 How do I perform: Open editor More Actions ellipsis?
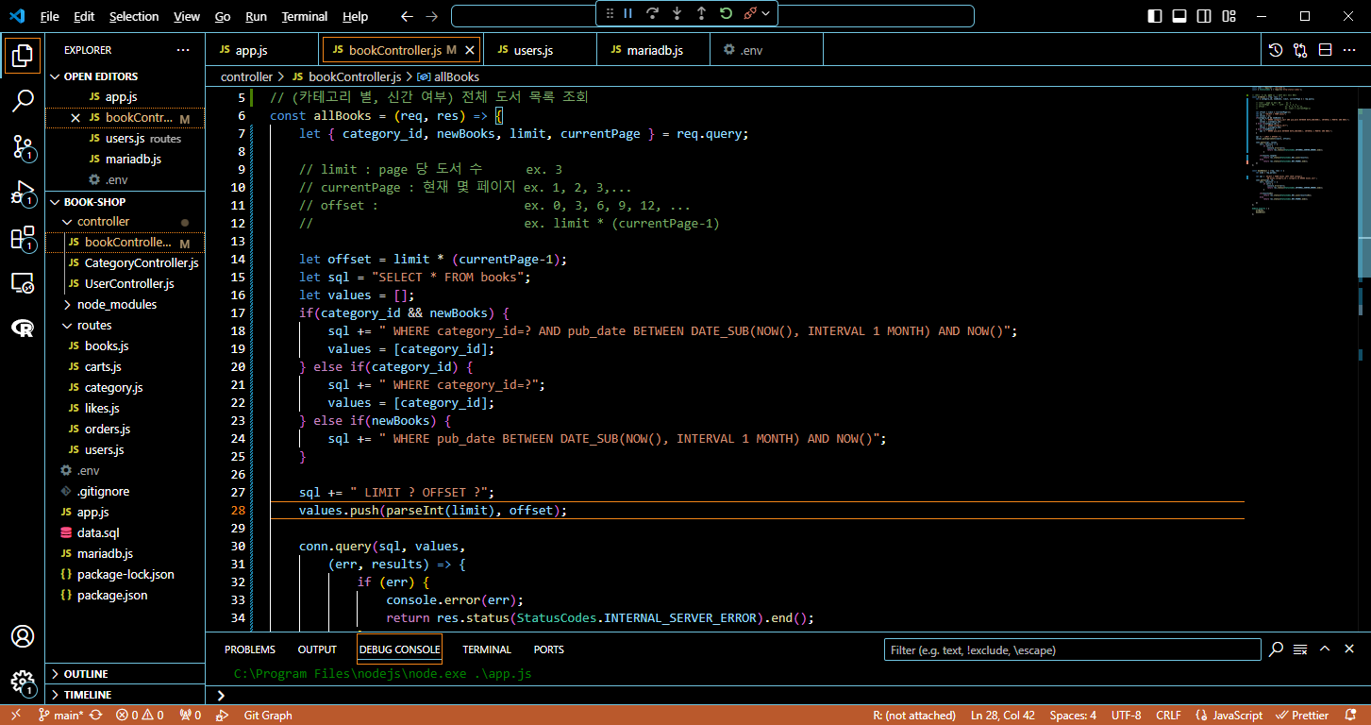pos(1349,50)
